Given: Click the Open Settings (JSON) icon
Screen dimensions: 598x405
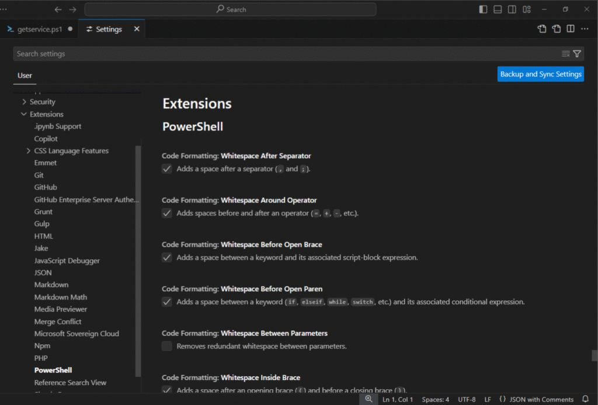Looking at the screenshot, I should (541, 29).
